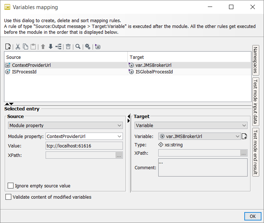Expand the var.JMSBrokerUrl variable dropdown

tap(199, 137)
